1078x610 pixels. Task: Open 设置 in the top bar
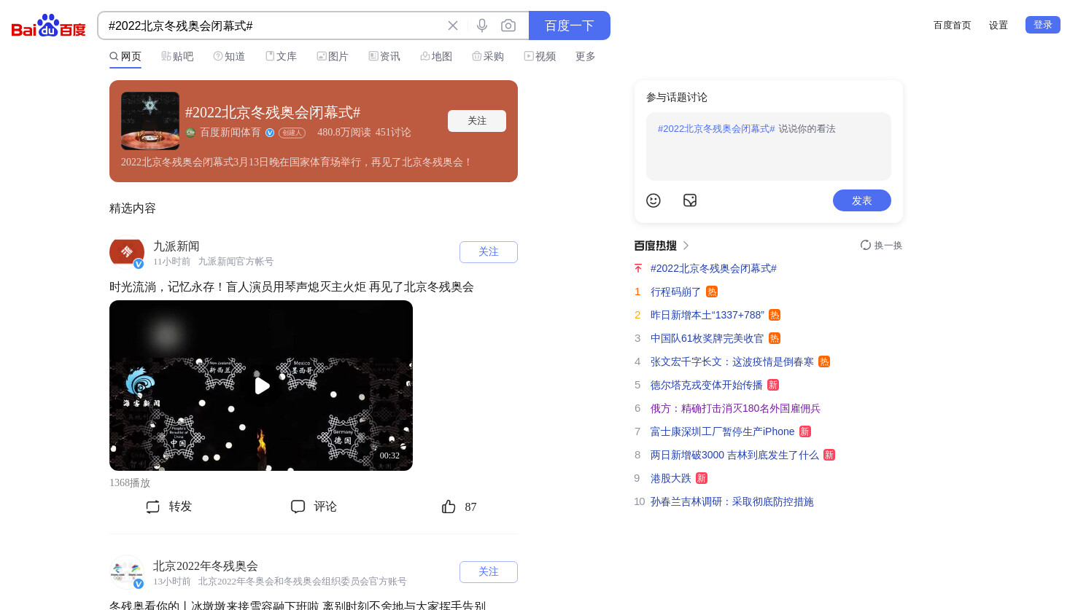(998, 25)
